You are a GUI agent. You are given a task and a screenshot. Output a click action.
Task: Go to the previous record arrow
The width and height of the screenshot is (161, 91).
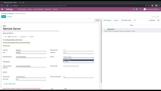[156, 17]
